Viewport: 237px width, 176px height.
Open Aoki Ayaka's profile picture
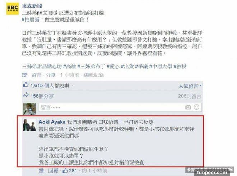[x=29, y=125]
